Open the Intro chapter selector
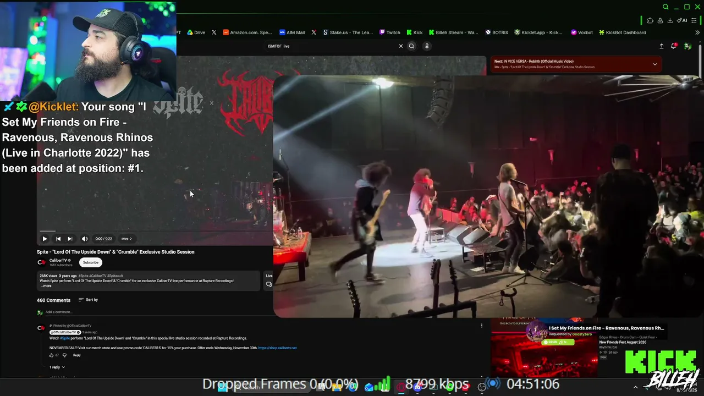704x396 pixels. [x=127, y=239]
